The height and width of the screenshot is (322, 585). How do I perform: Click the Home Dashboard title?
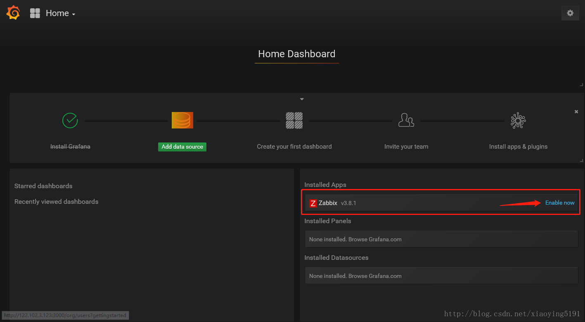pos(297,54)
